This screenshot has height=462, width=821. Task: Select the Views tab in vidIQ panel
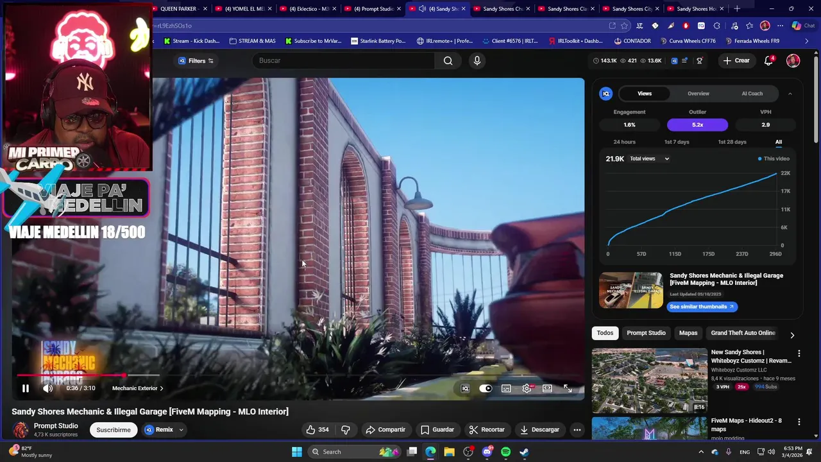[x=645, y=94]
